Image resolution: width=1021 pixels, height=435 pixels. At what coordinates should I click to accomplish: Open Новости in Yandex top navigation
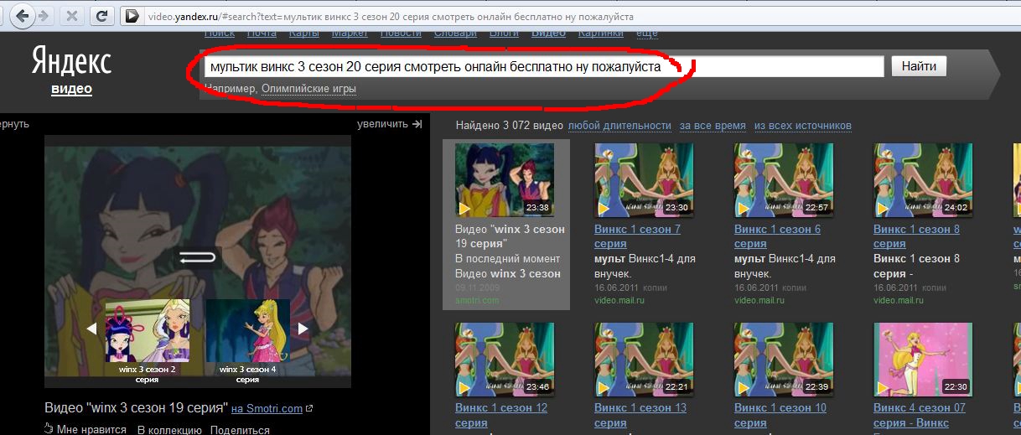(401, 34)
